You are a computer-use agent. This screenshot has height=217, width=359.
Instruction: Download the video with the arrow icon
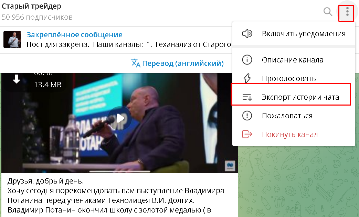[x=17, y=79]
